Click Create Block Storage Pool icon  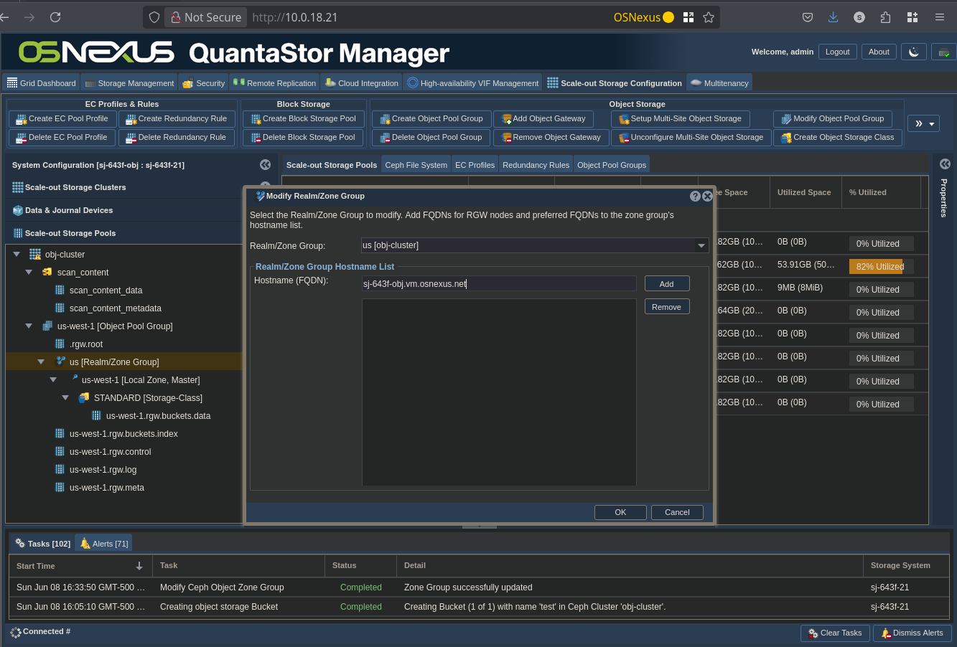302,119
